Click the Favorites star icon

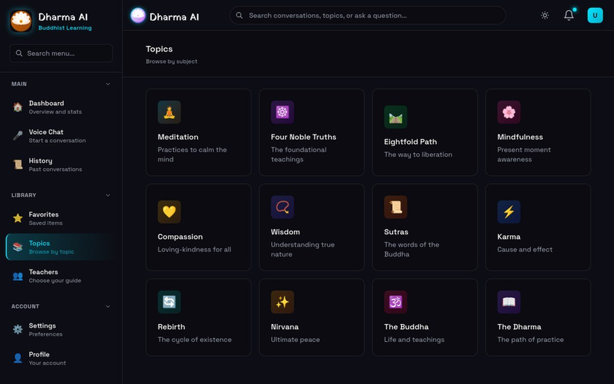(x=18, y=218)
